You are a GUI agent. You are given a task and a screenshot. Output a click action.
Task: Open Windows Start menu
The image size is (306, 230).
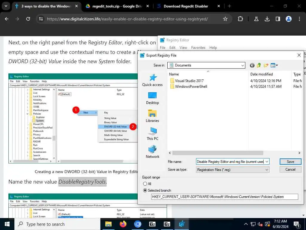click(7, 224)
